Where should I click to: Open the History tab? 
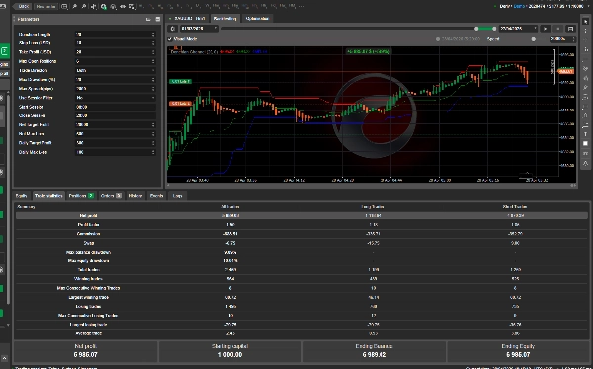pos(135,196)
